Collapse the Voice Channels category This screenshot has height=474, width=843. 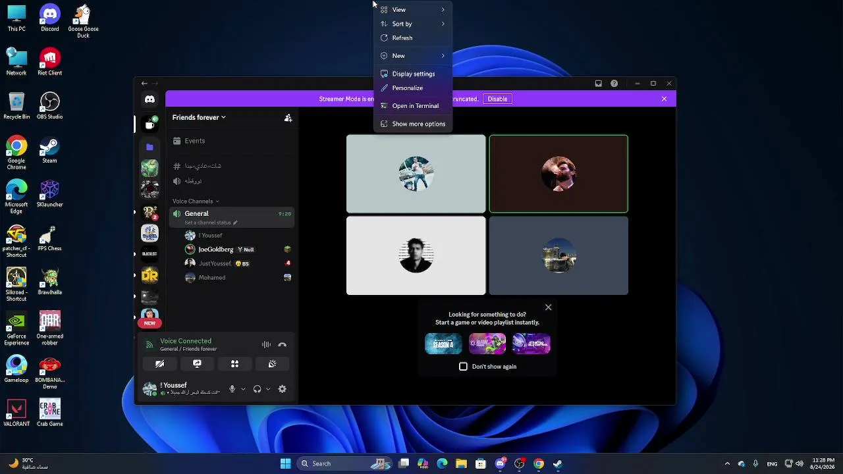(196, 201)
